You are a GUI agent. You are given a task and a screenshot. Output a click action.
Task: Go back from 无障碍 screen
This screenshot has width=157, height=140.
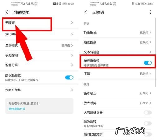86,12
